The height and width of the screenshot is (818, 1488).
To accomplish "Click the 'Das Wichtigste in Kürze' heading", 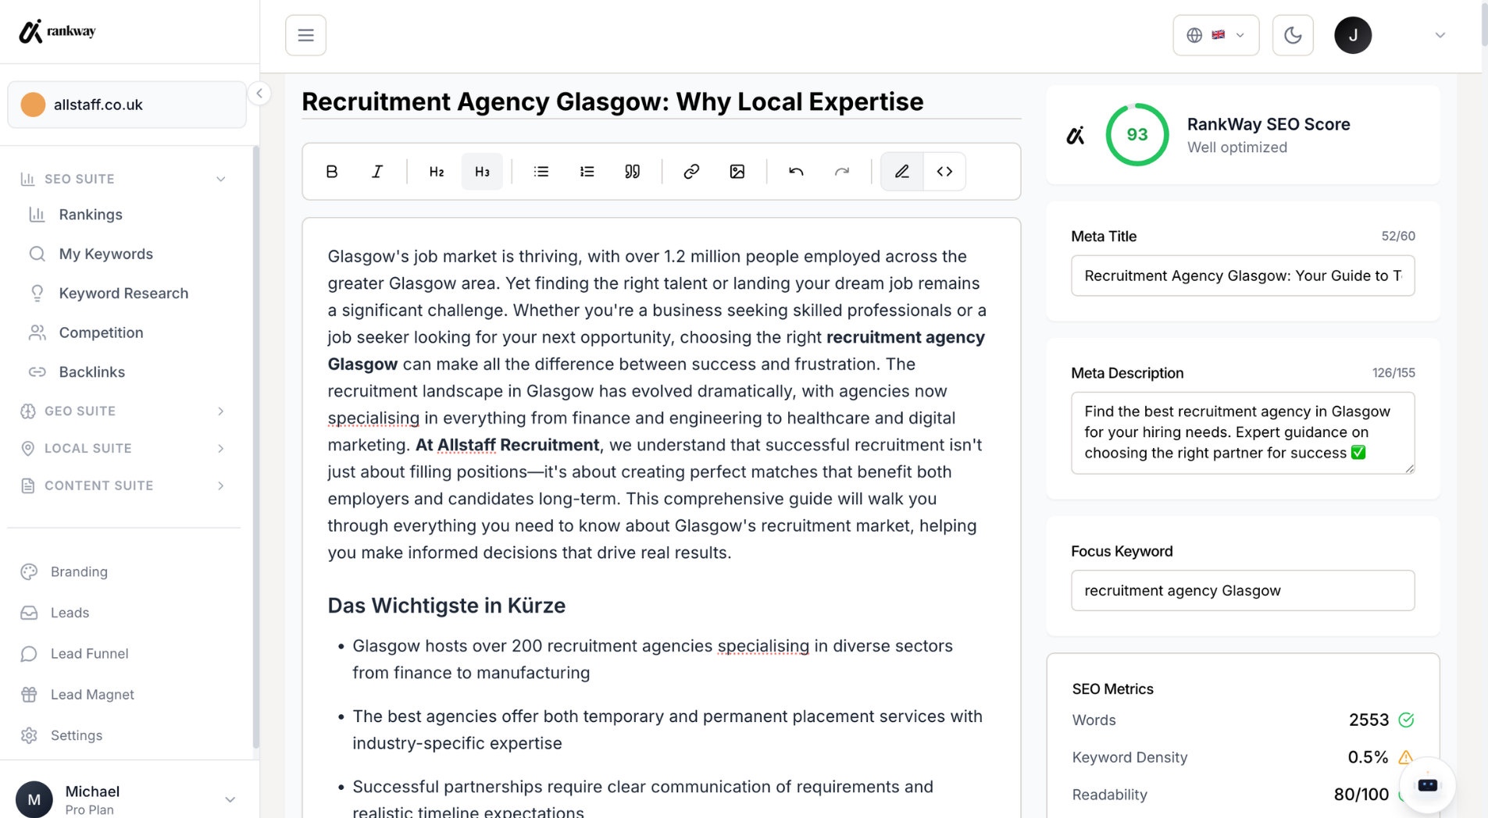I will tap(446, 606).
